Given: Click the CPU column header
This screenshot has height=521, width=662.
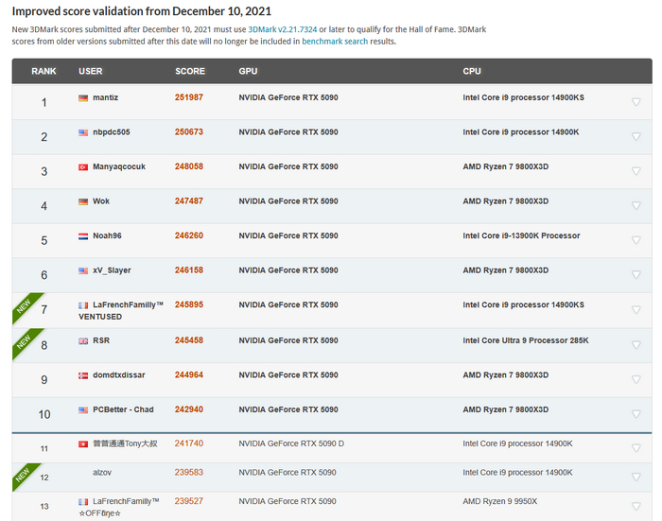Looking at the screenshot, I should 472,71.
